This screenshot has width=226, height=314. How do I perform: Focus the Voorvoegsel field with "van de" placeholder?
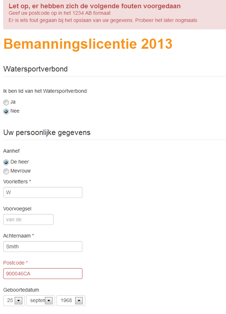[x=28, y=219]
